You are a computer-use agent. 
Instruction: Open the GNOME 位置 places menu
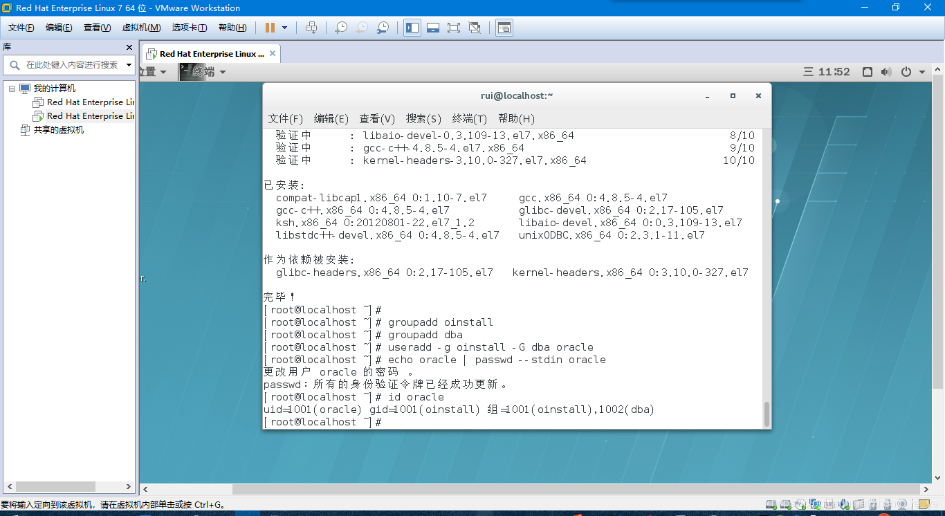click(x=152, y=72)
